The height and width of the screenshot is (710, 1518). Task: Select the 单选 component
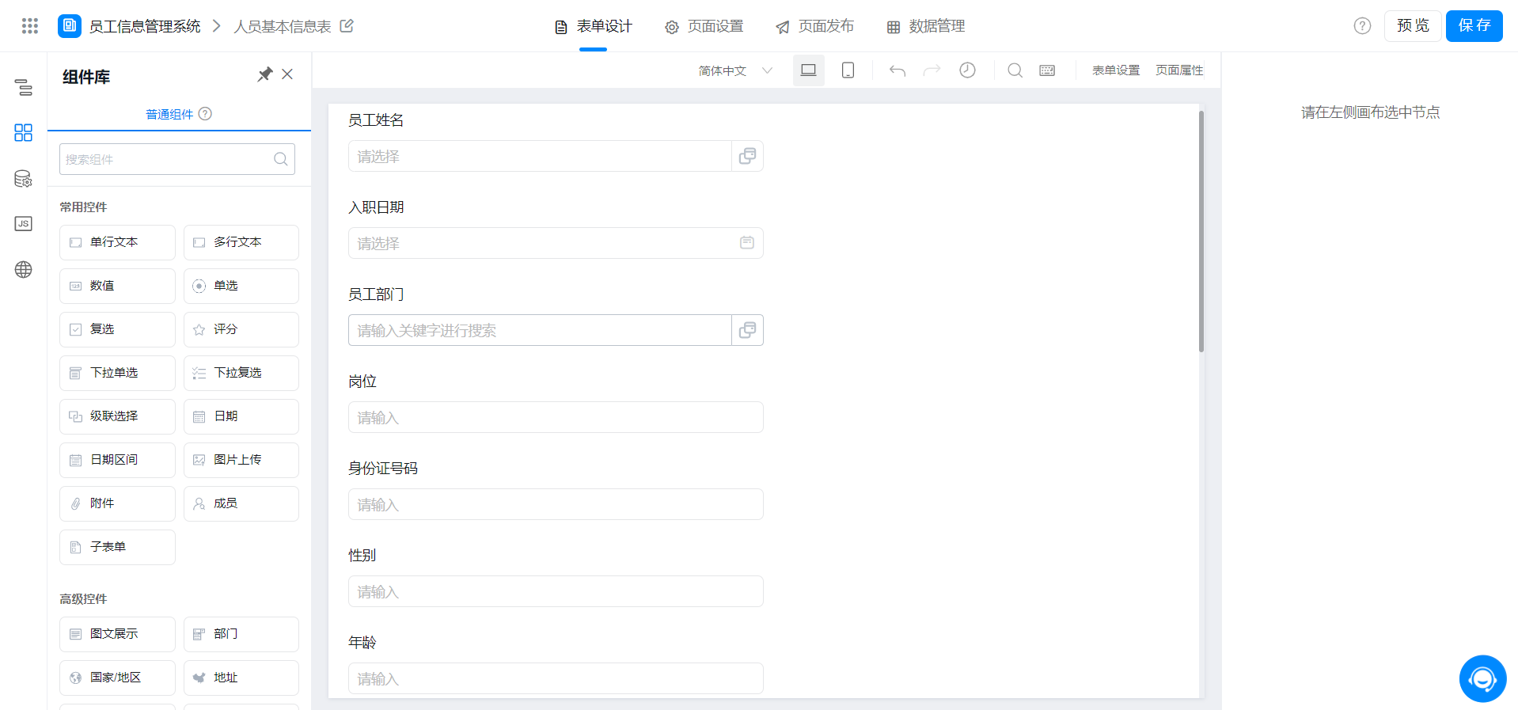pos(241,286)
